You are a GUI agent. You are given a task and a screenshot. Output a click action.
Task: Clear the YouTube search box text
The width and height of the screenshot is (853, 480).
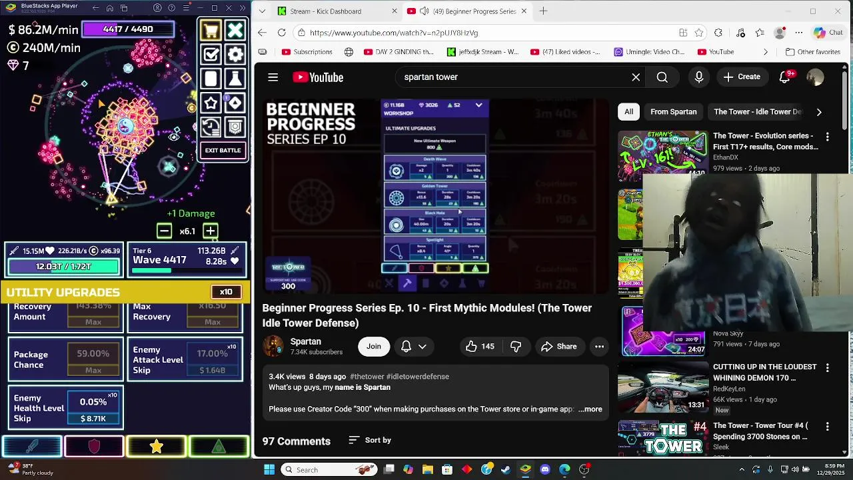[x=636, y=77]
